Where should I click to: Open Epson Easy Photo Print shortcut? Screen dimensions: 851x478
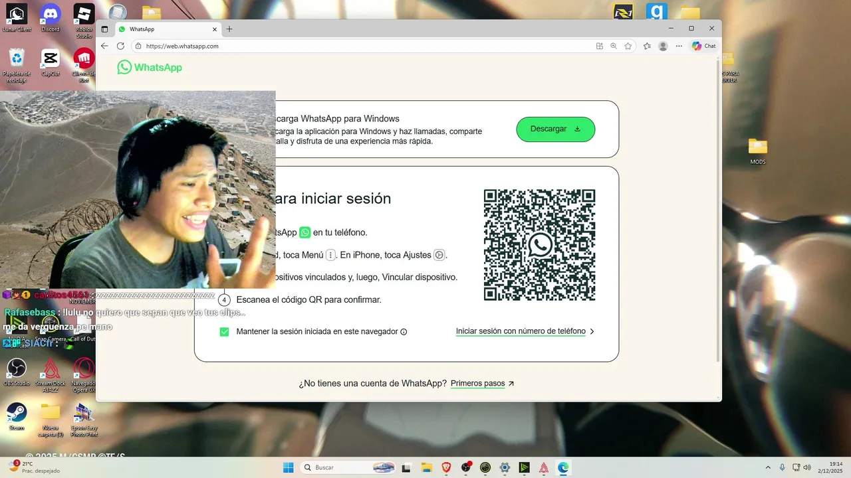tap(84, 420)
